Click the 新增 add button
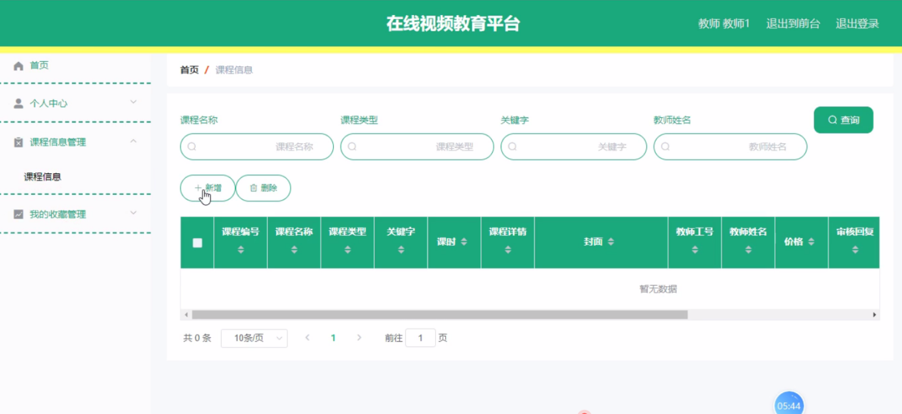Viewport: 902px width, 414px height. [x=207, y=188]
